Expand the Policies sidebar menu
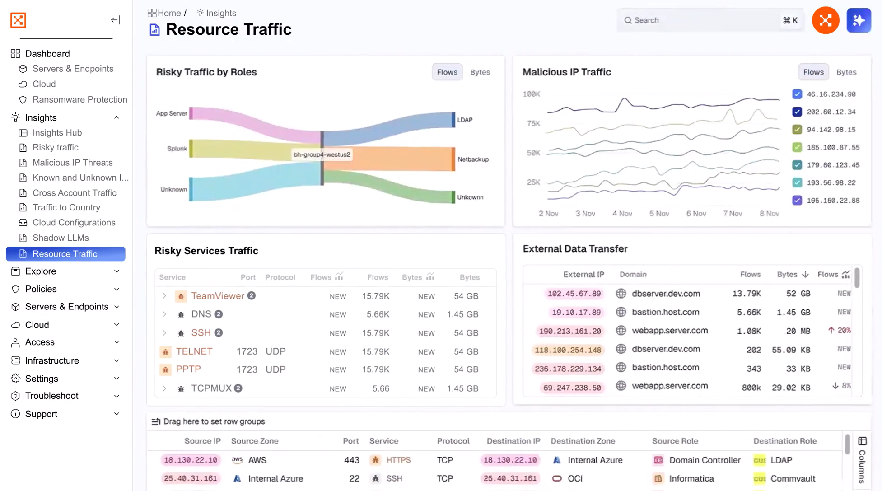882x491 pixels. click(117, 289)
